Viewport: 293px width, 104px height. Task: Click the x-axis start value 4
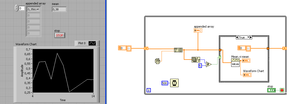33,96
